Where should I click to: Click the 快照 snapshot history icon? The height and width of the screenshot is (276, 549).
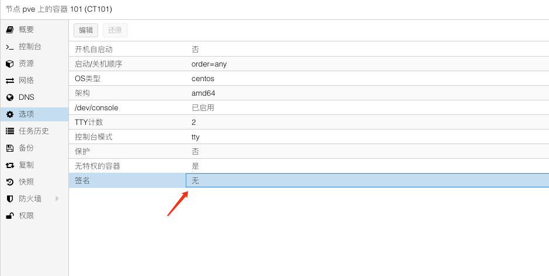coord(9,182)
